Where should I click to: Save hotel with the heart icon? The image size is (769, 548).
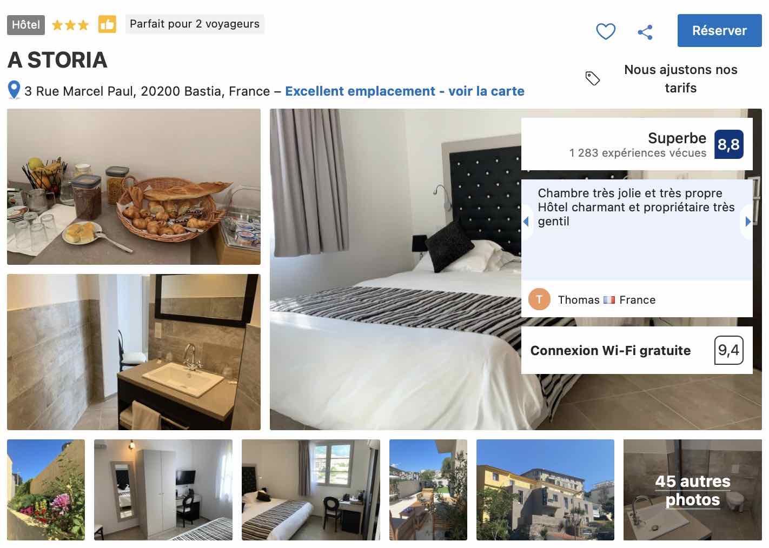click(606, 31)
